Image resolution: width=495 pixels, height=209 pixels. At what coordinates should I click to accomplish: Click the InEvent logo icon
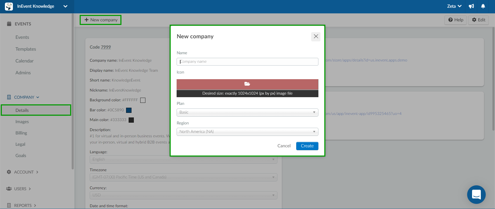click(x=9, y=6)
